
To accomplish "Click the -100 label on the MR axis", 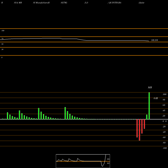I will [x=165, y=148].
